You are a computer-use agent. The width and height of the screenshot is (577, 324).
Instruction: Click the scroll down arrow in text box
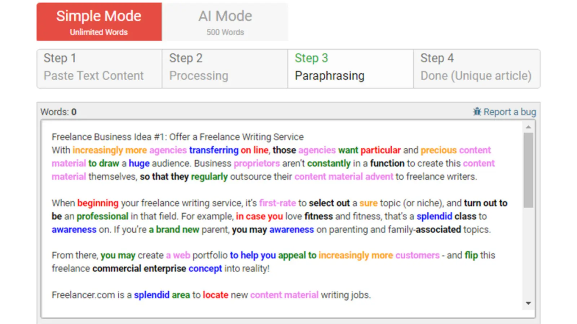pos(528,303)
